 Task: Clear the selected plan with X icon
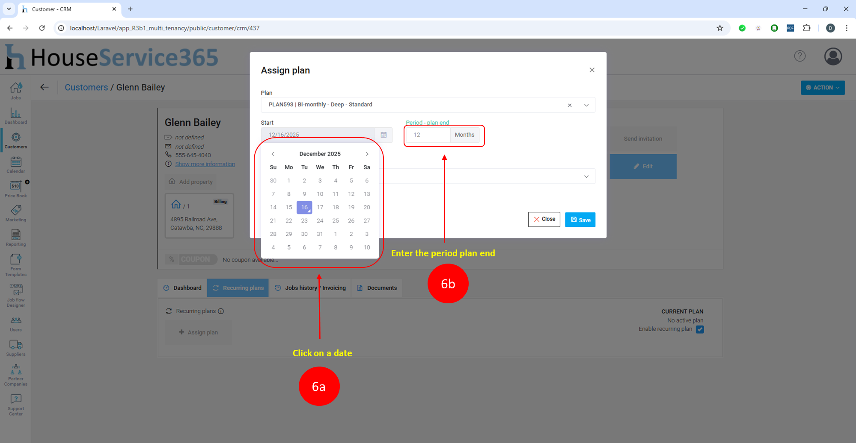570,105
